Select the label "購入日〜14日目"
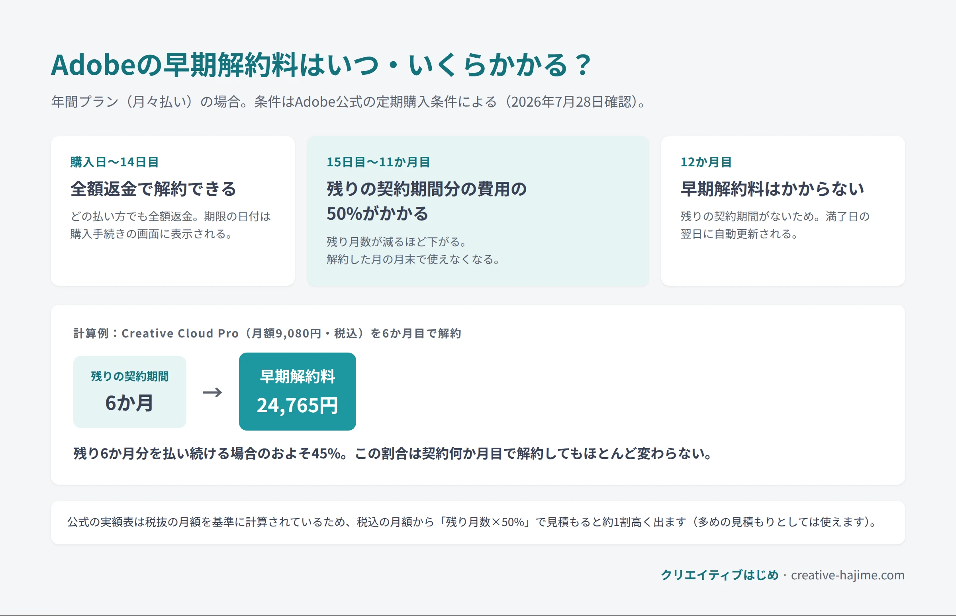Viewport: 956px width, 616px height. (x=114, y=162)
